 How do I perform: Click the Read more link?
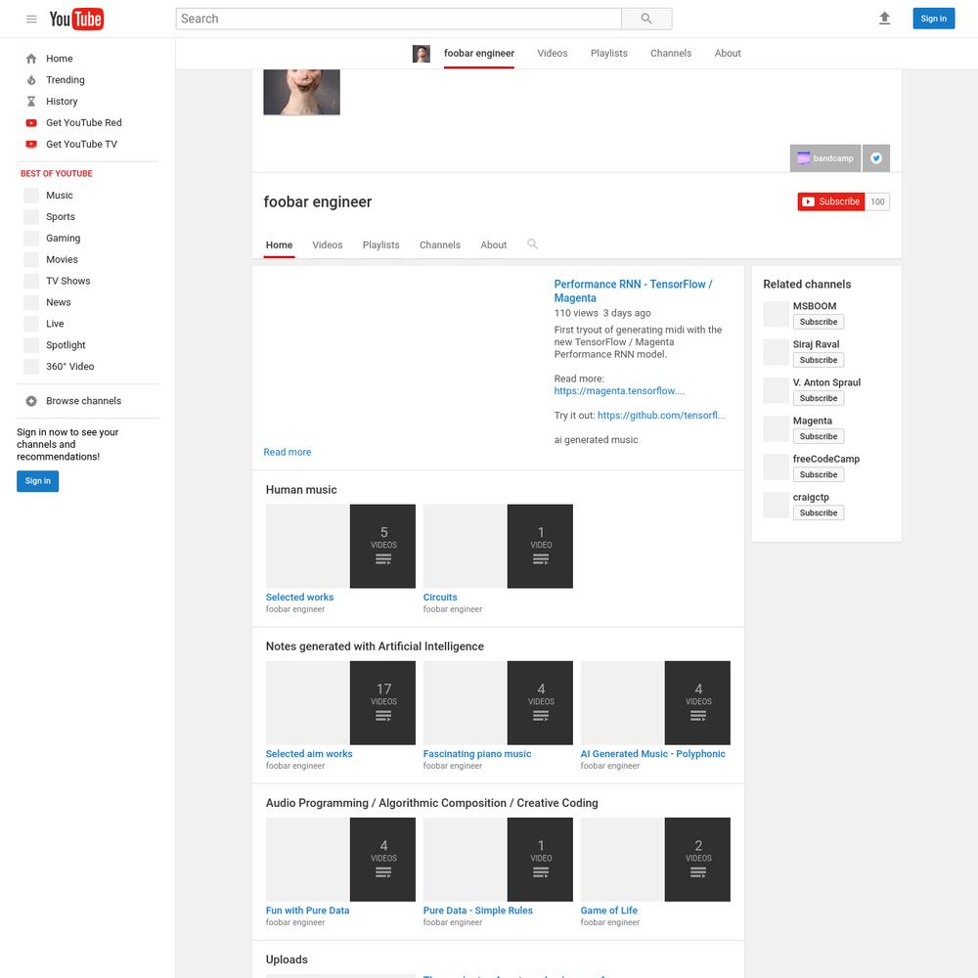pos(287,452)
